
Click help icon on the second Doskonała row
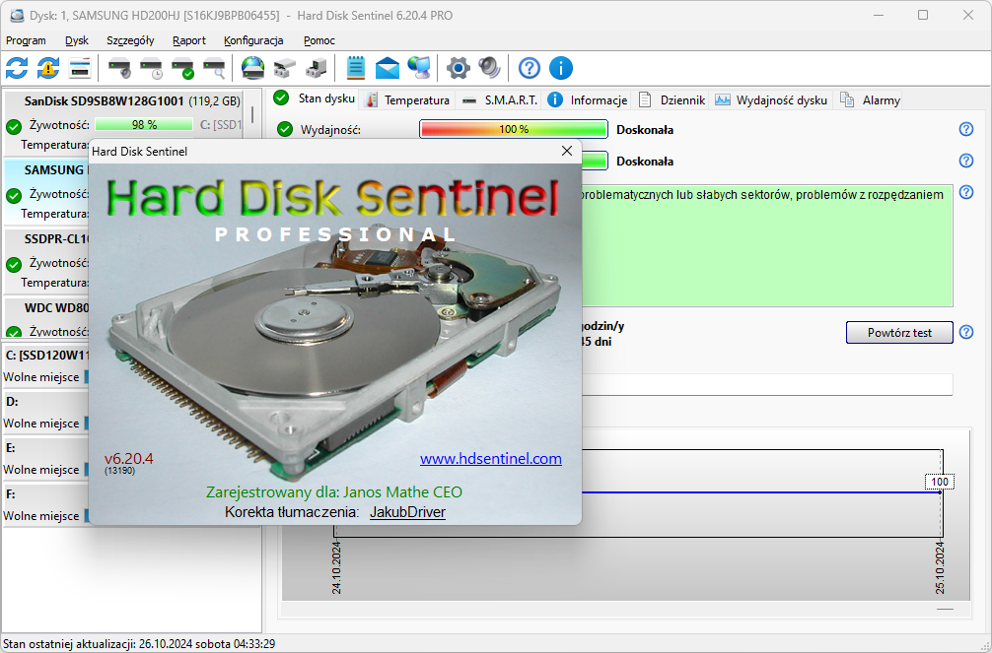[x=966, y=161]
